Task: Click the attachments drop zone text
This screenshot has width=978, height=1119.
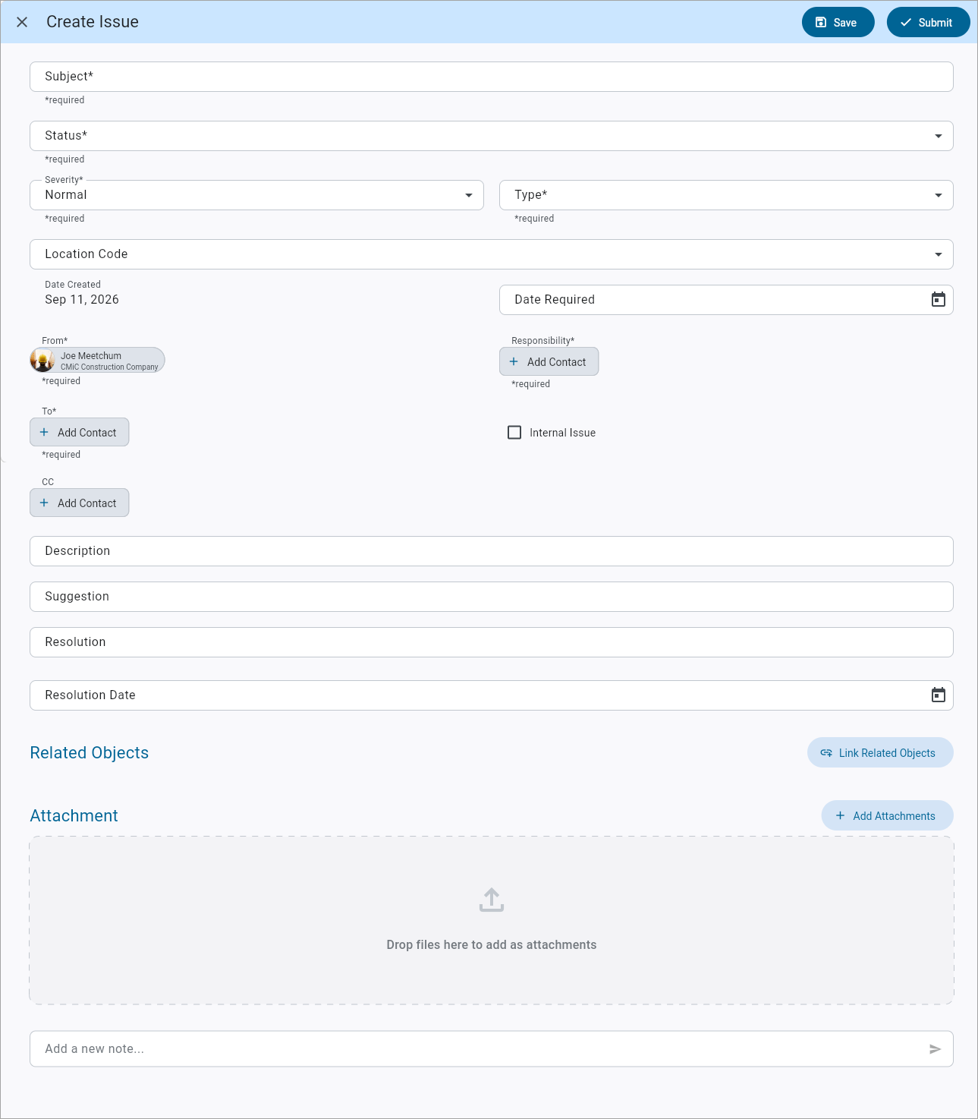Action: 492,945
